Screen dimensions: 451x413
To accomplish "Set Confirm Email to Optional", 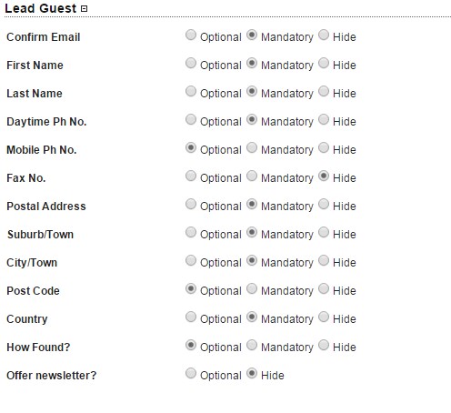I will [x=191, y=35].
